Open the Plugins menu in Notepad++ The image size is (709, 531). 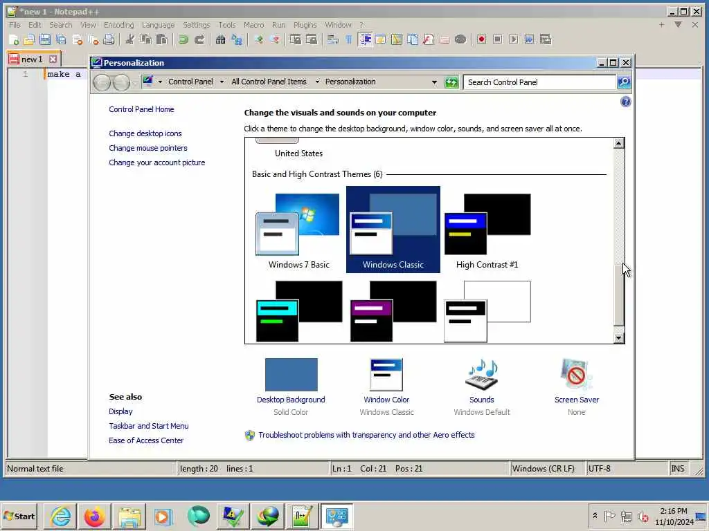305,25
